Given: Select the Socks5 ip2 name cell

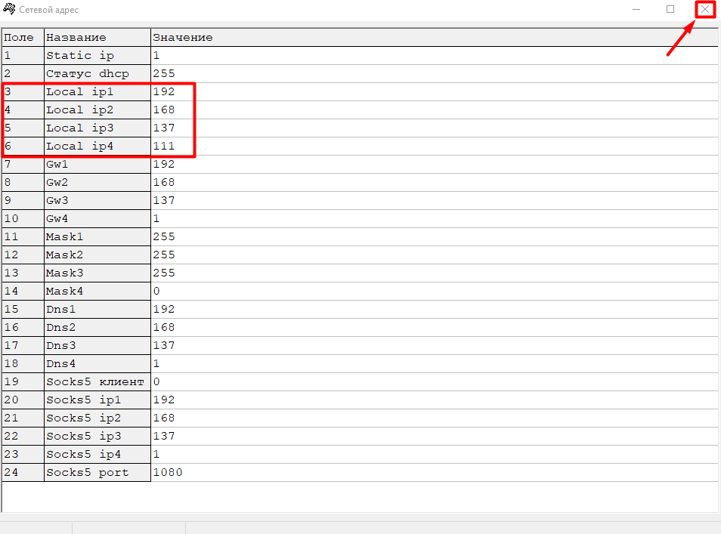Looking at the screenshot, I should [x=97, y=418].
